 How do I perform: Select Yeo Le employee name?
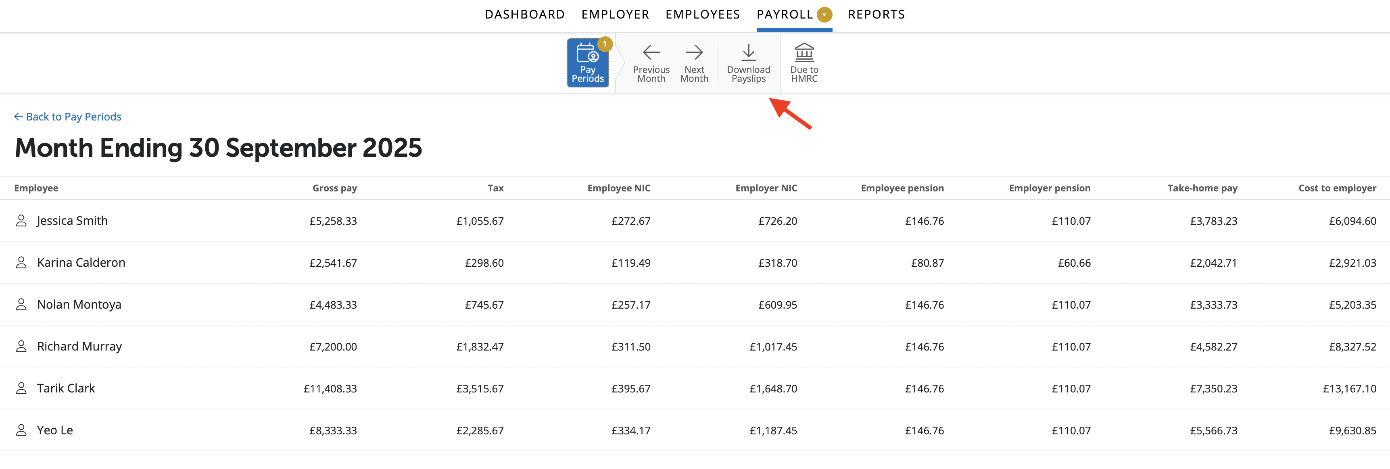click(x=54, y=430)
